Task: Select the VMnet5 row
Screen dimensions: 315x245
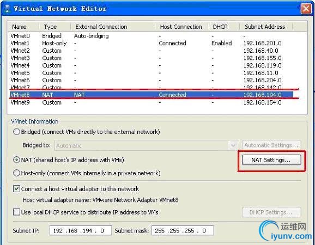Action: coord(152,73)
